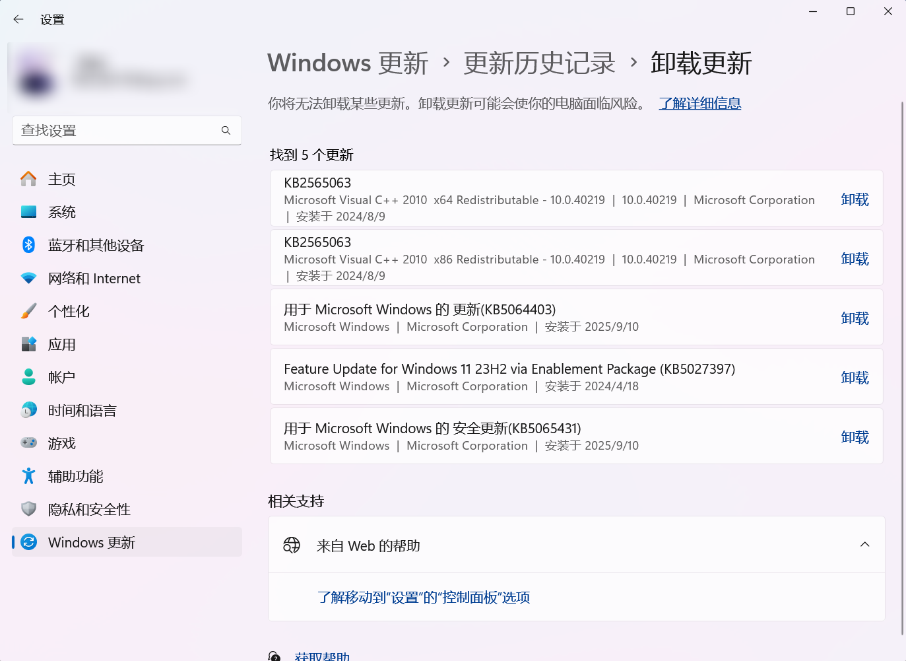
Task: Uninstall KB2565063 x64 Redistributable update
Action: coord(855,199)
